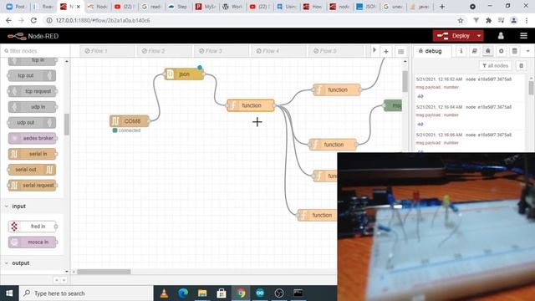Viewport: 535px width, 301px height.
Task: Click the canvas vertical scrollbar thumb
Action: pos(405,81)
